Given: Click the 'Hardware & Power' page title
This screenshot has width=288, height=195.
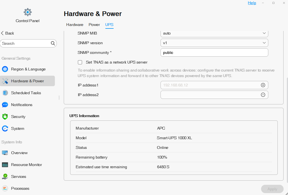Looking at the screenshot, I should point(93,14).
